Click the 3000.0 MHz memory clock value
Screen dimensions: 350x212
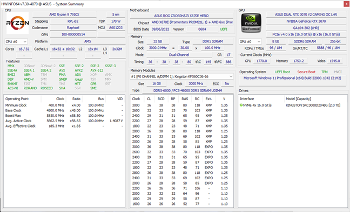click(158, 48)
